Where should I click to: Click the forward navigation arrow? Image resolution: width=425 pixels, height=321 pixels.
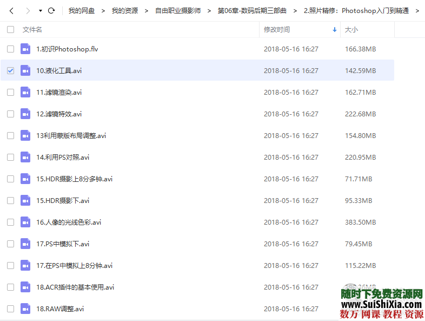click(x=27, y=11)
